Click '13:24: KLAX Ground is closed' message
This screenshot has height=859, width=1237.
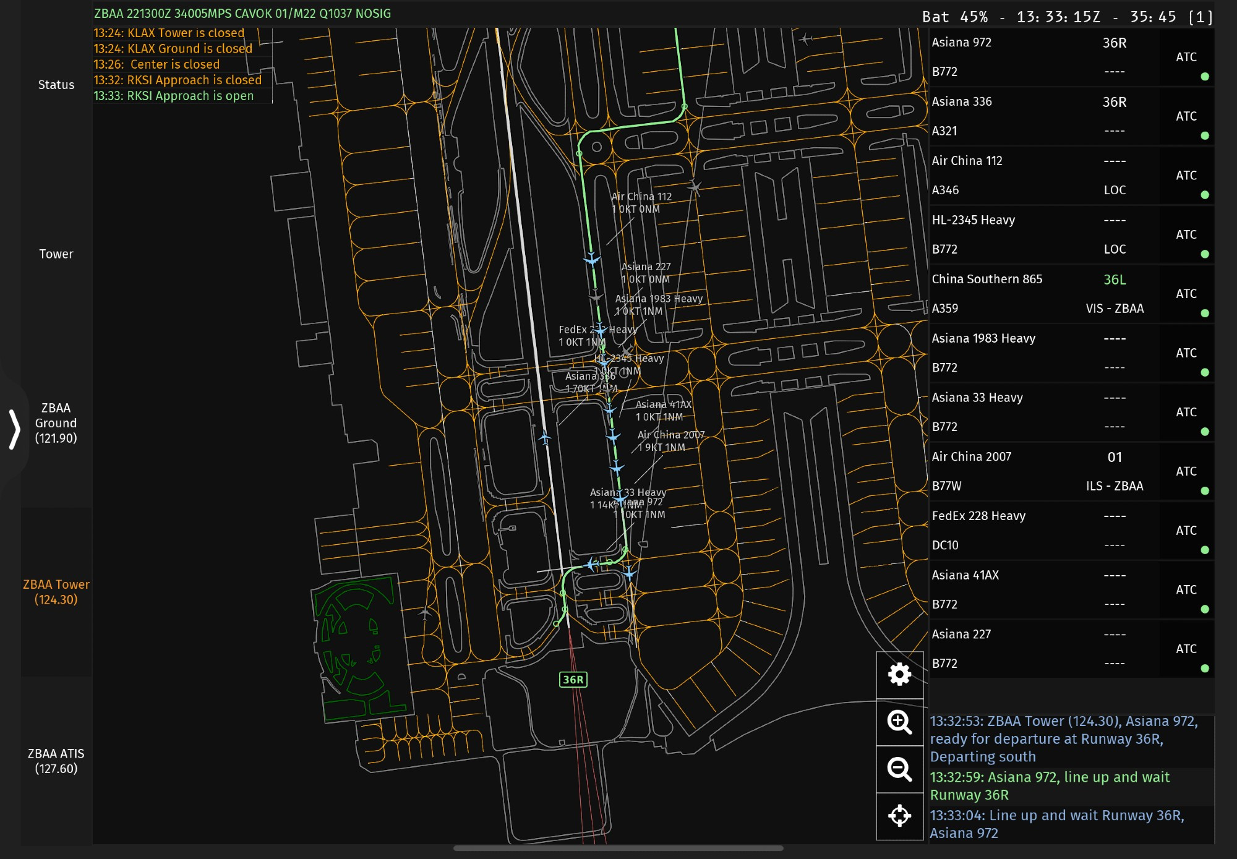(x=173, y=48)
